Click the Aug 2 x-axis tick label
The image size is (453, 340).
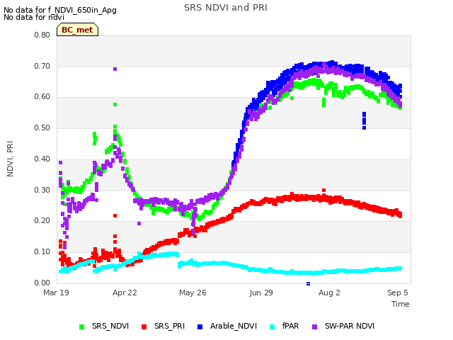coord(329,293)
